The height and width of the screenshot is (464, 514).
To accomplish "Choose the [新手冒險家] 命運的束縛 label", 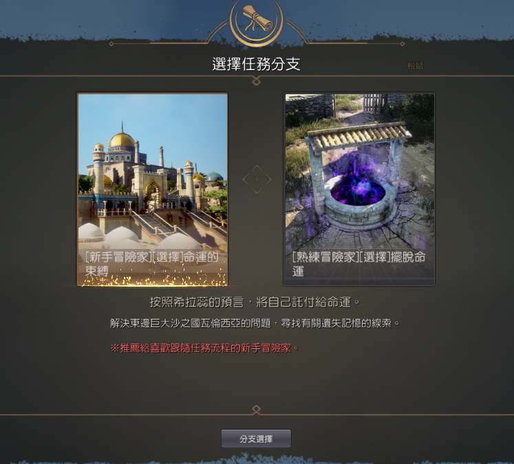I will [152, 263].
